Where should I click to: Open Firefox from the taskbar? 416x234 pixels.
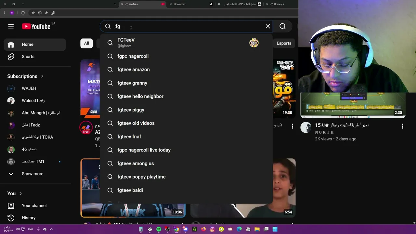point(203,229)
